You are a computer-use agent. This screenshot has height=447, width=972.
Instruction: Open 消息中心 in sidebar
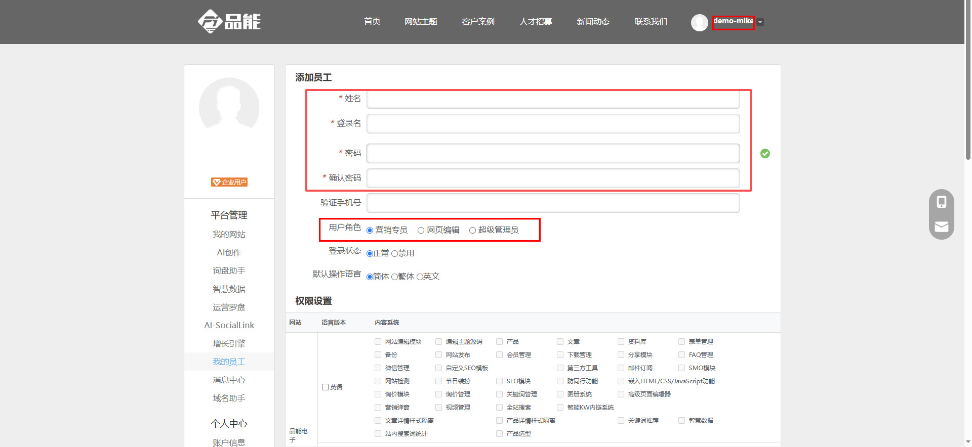click(229, 380)
